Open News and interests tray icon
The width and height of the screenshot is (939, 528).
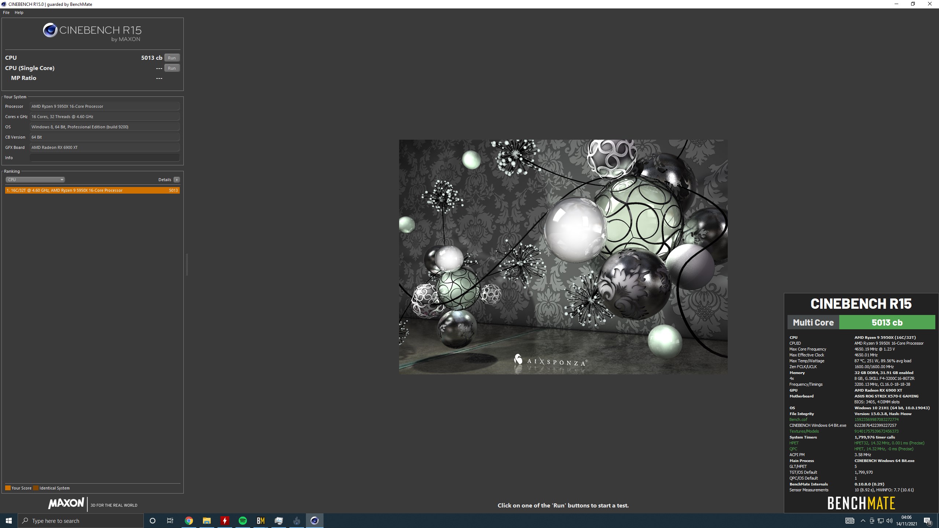coord(850,521)
